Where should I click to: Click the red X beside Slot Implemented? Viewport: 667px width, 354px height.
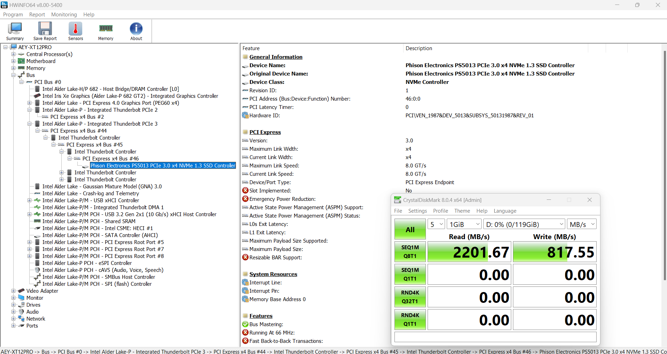[x=245, y=191]
